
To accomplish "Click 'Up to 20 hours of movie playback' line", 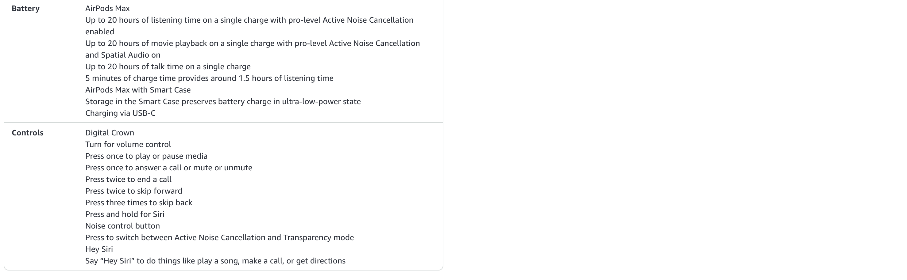I will [253, 49].
